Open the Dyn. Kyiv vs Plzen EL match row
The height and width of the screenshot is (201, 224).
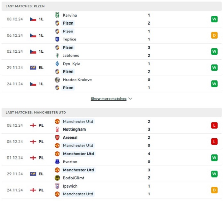[x=112, y=68]
